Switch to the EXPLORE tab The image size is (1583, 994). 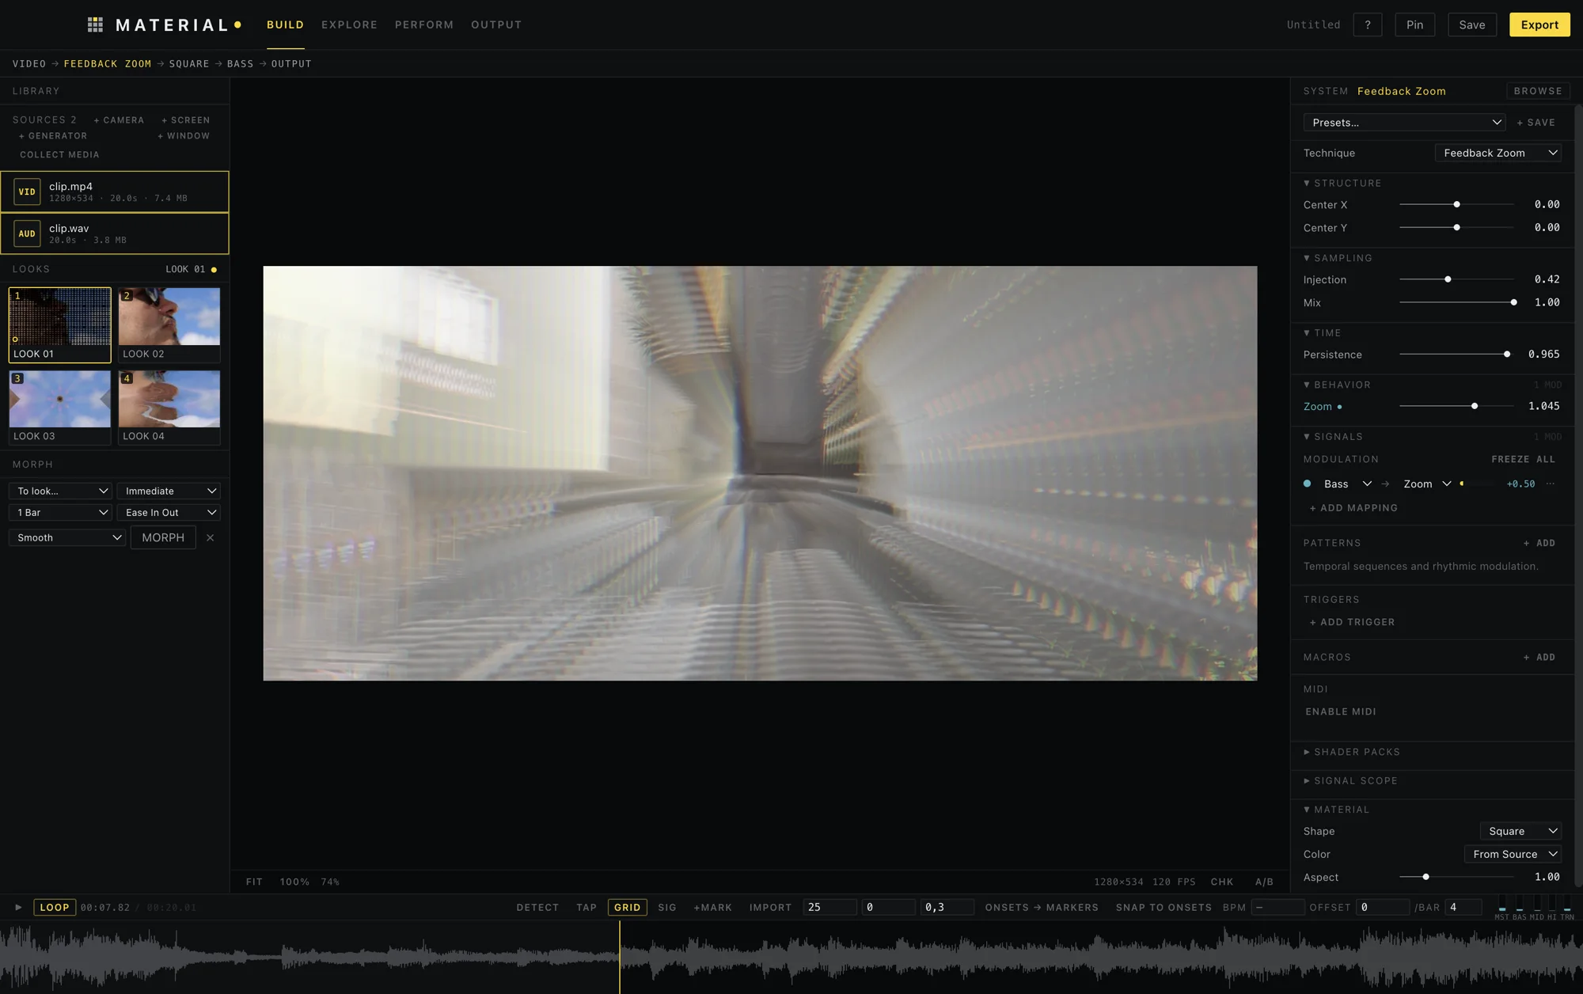[x=349, y=25]
